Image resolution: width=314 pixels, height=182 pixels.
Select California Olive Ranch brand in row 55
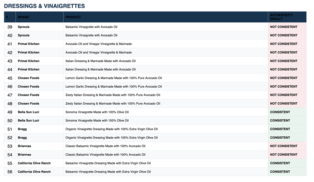(x=34, y=163)
